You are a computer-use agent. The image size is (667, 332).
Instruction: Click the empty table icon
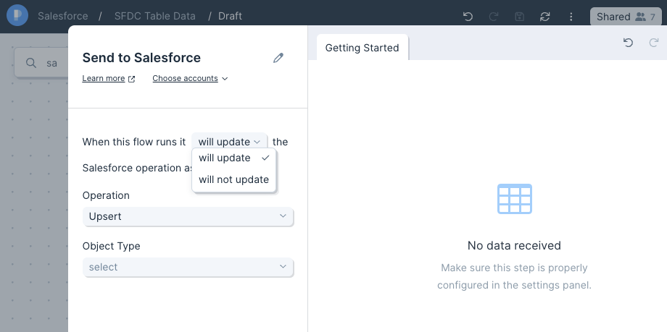pos(515,199)
